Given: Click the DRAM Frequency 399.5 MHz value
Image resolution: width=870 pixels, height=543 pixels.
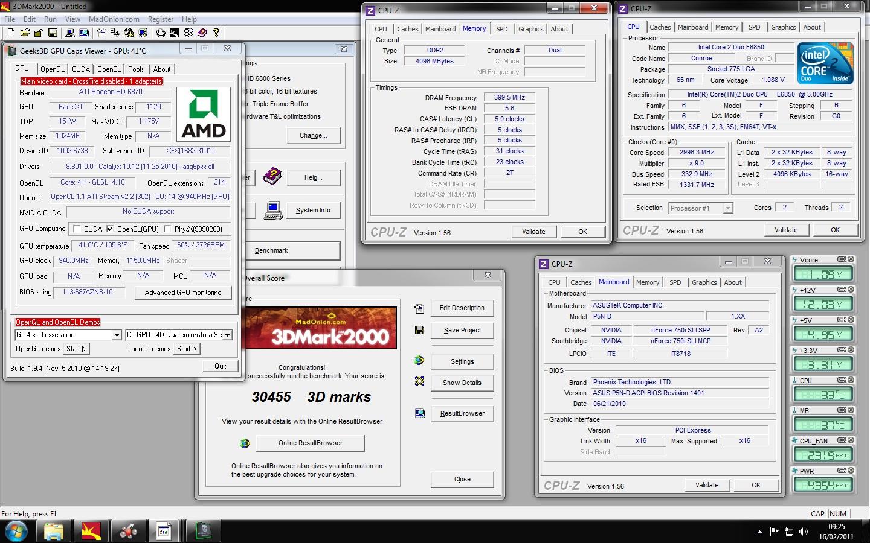Looking at the screenshot, I should coord(510,97).
